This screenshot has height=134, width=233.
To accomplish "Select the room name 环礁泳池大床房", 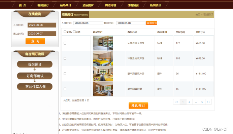I will click(136, 43).
